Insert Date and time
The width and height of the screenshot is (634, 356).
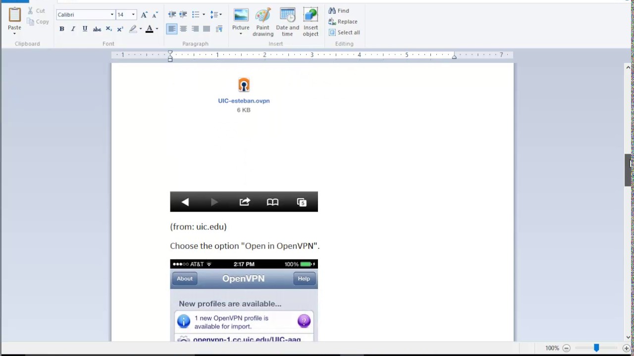pyautogui.click(x=287, y=22)
